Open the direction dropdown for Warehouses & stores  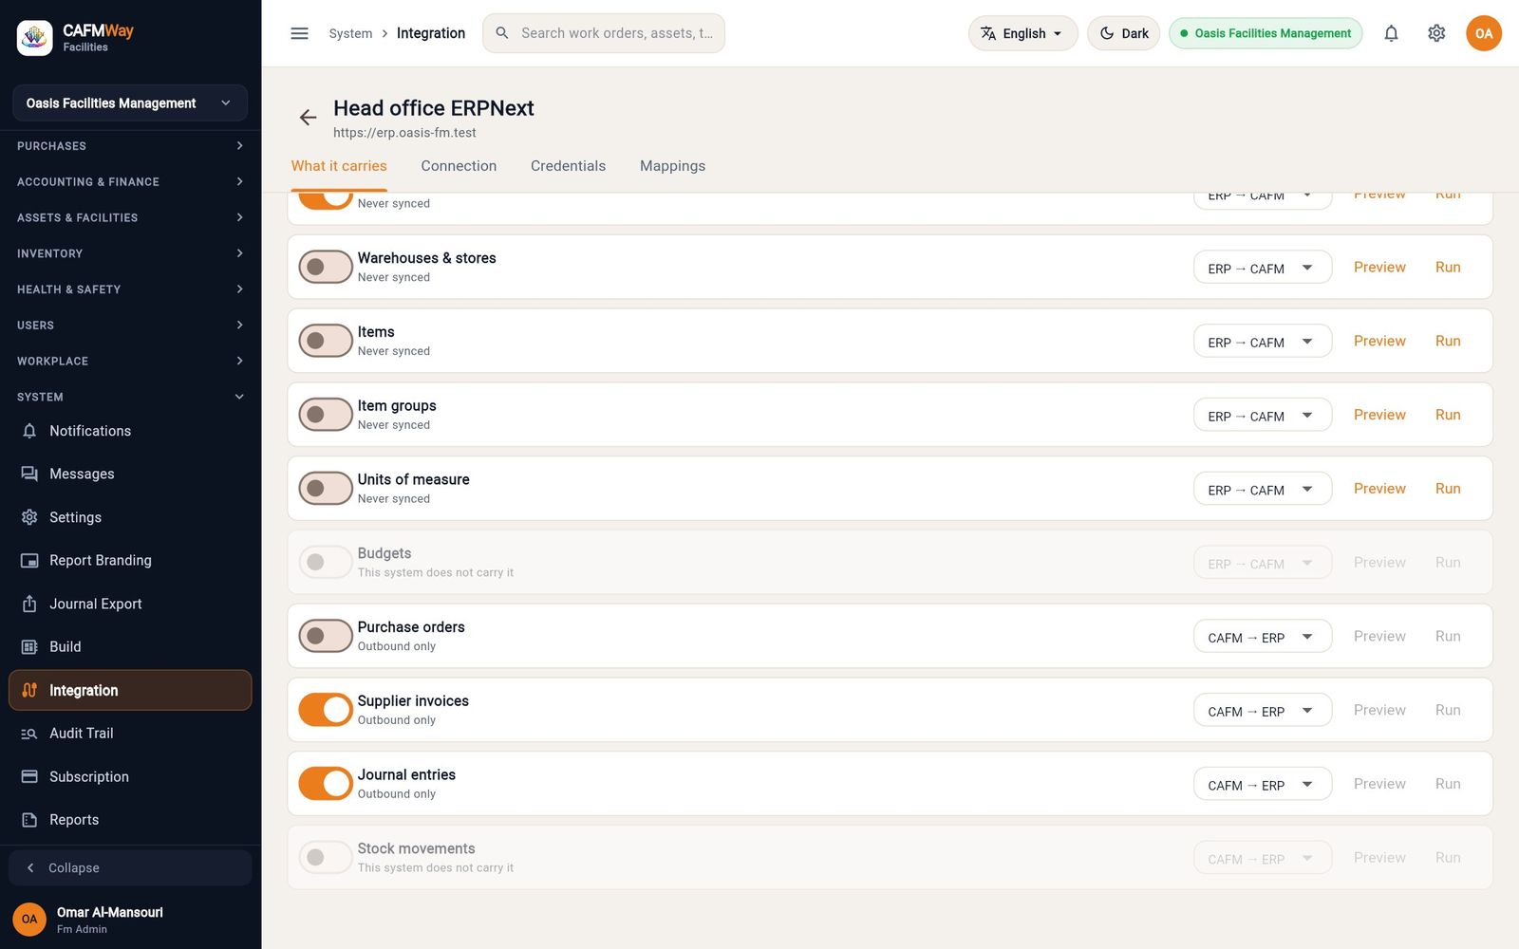point(1262,268)
